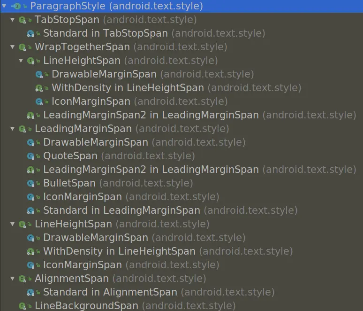Click the TabStopSpan interface icon
The width and height of the screenshot is (363, 311).
[22, 20]
